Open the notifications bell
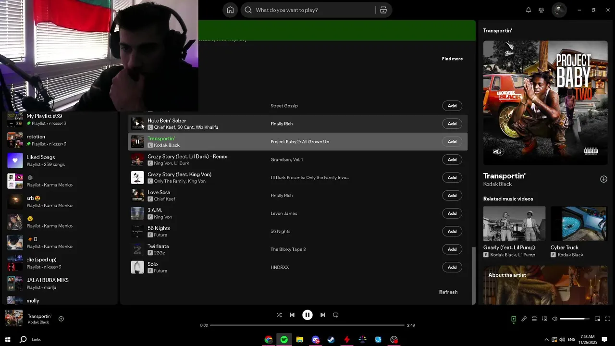Viewport: 615px width, 346px height. point(529,10)
